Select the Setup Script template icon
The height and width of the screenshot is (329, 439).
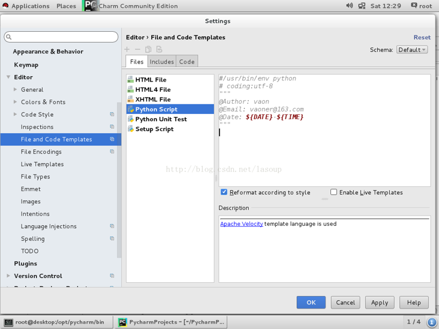[x=131, y=129]
